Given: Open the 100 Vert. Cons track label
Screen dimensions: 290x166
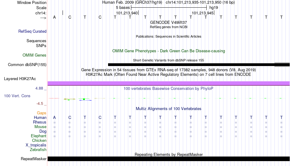Looking at the screenshot, I should pos(17,96).
